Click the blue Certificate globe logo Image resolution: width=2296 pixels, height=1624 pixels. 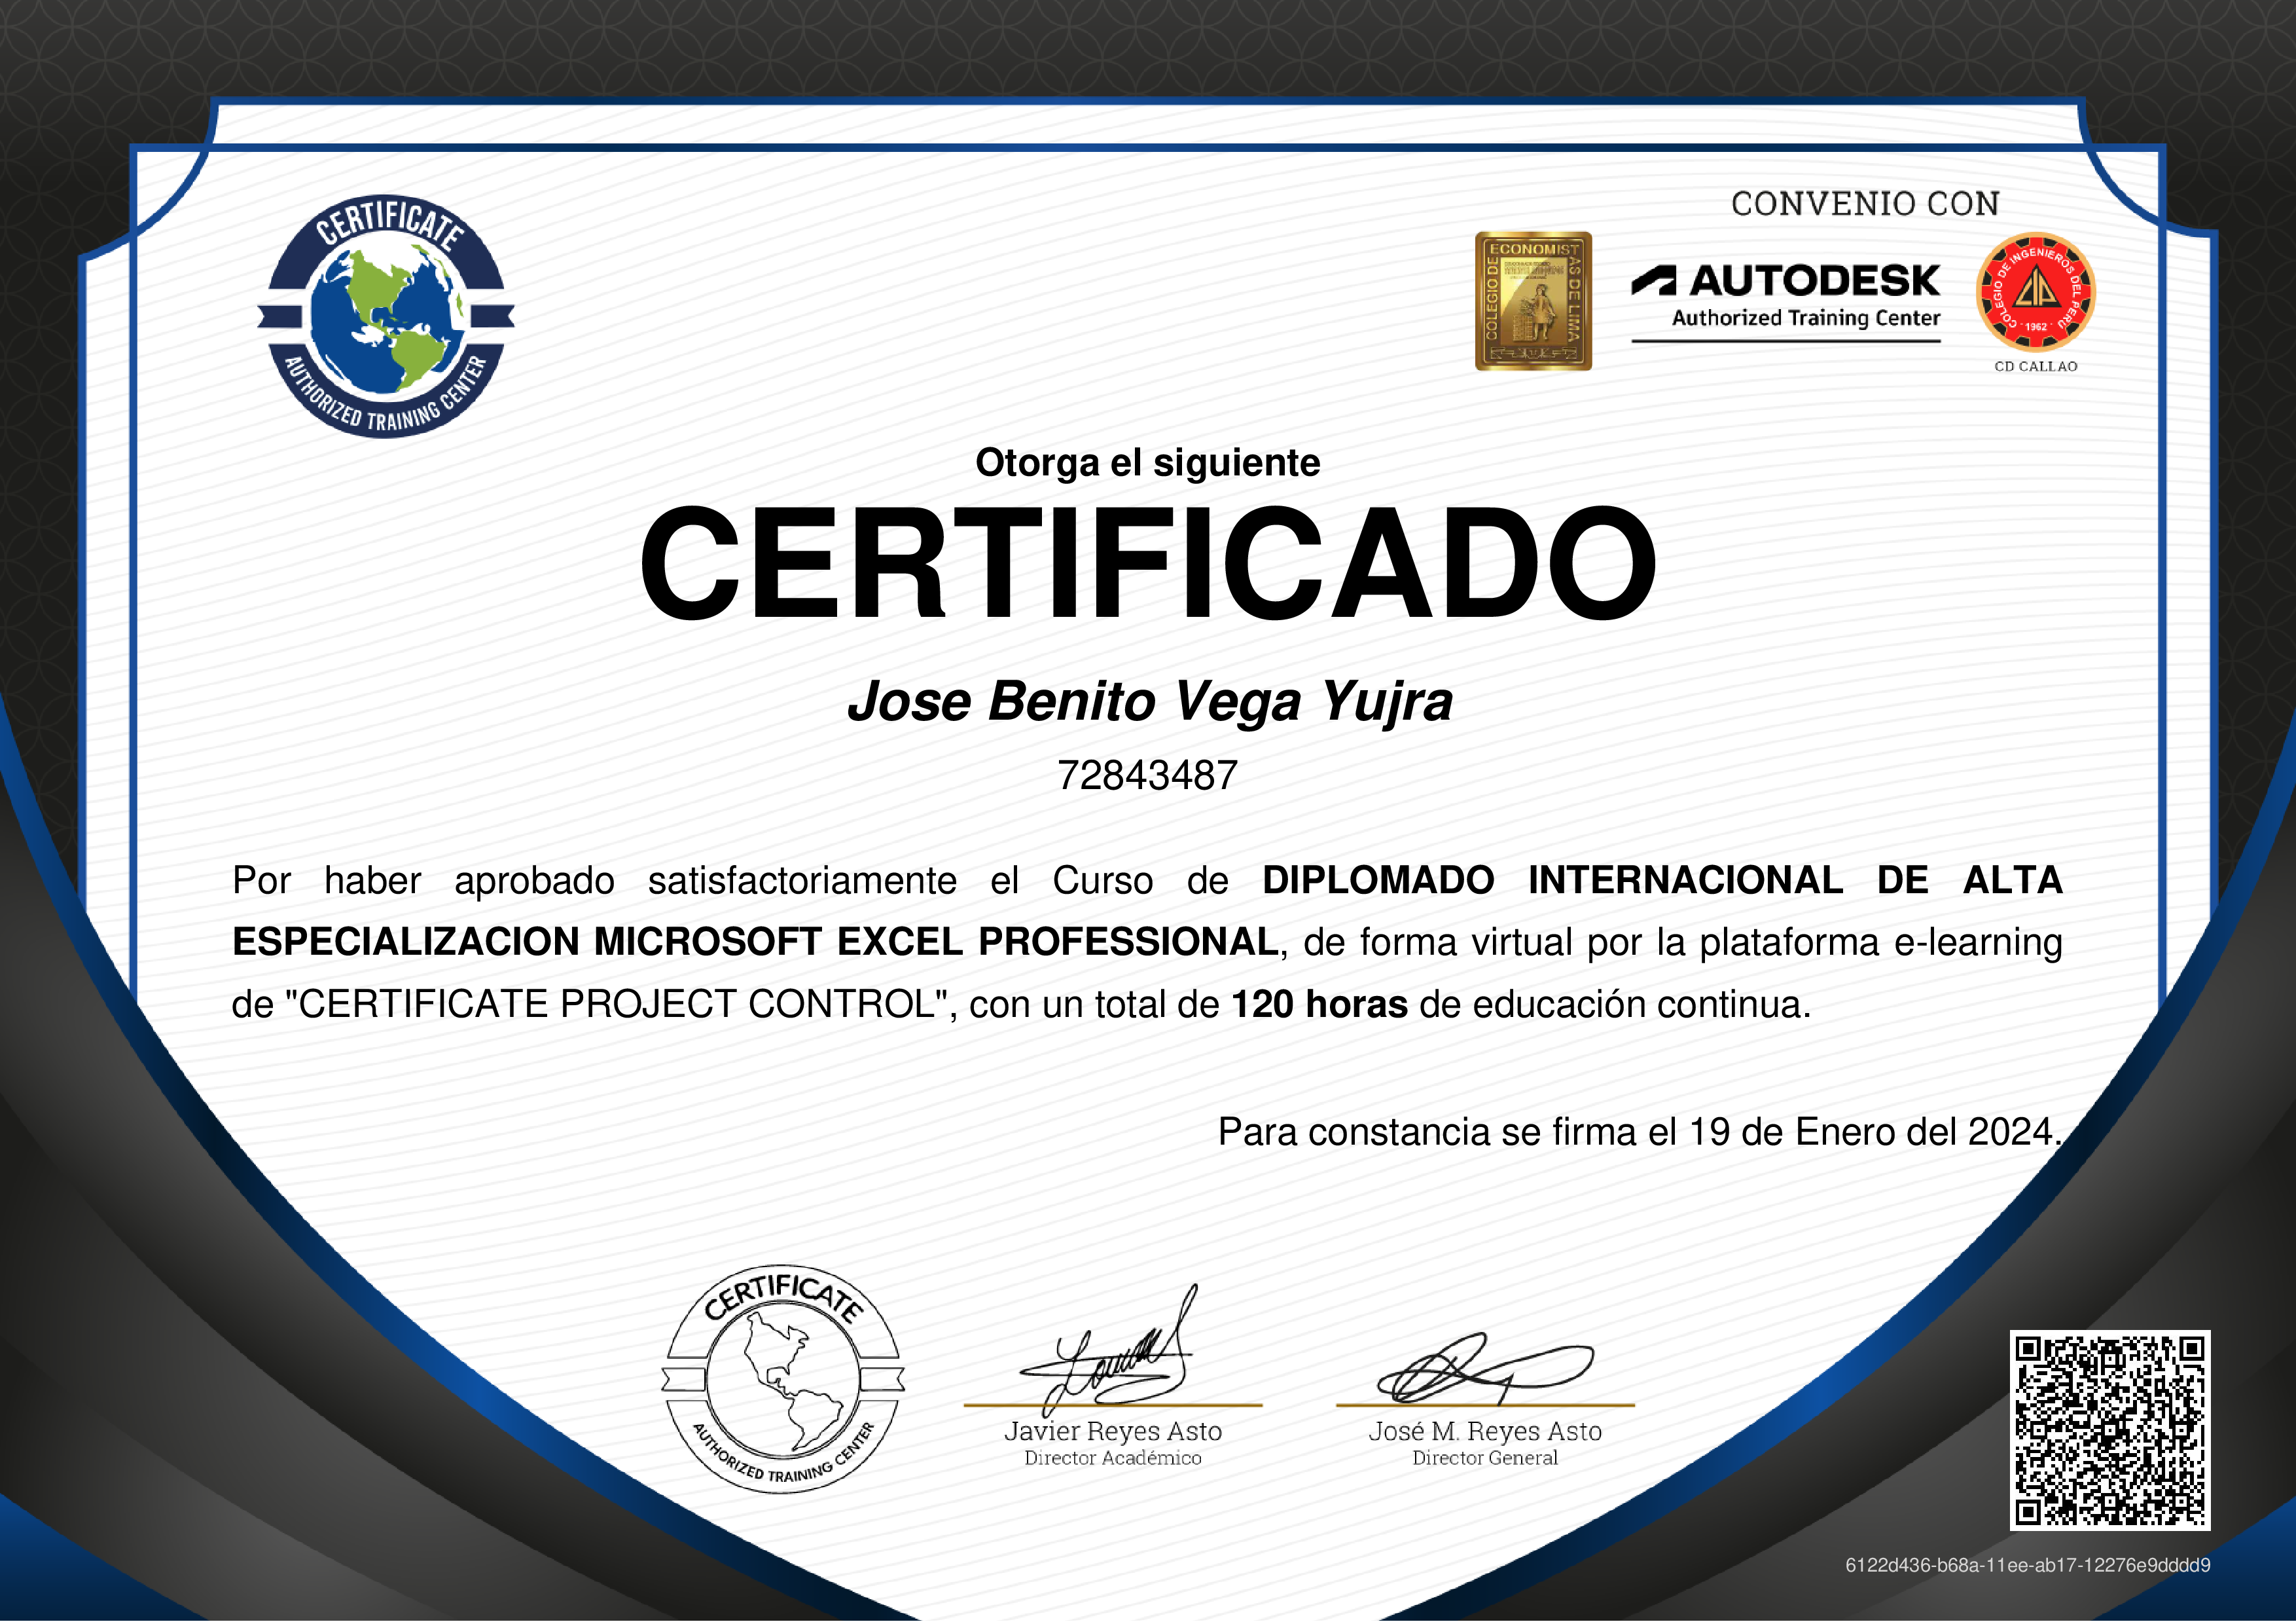click(386, 316)
